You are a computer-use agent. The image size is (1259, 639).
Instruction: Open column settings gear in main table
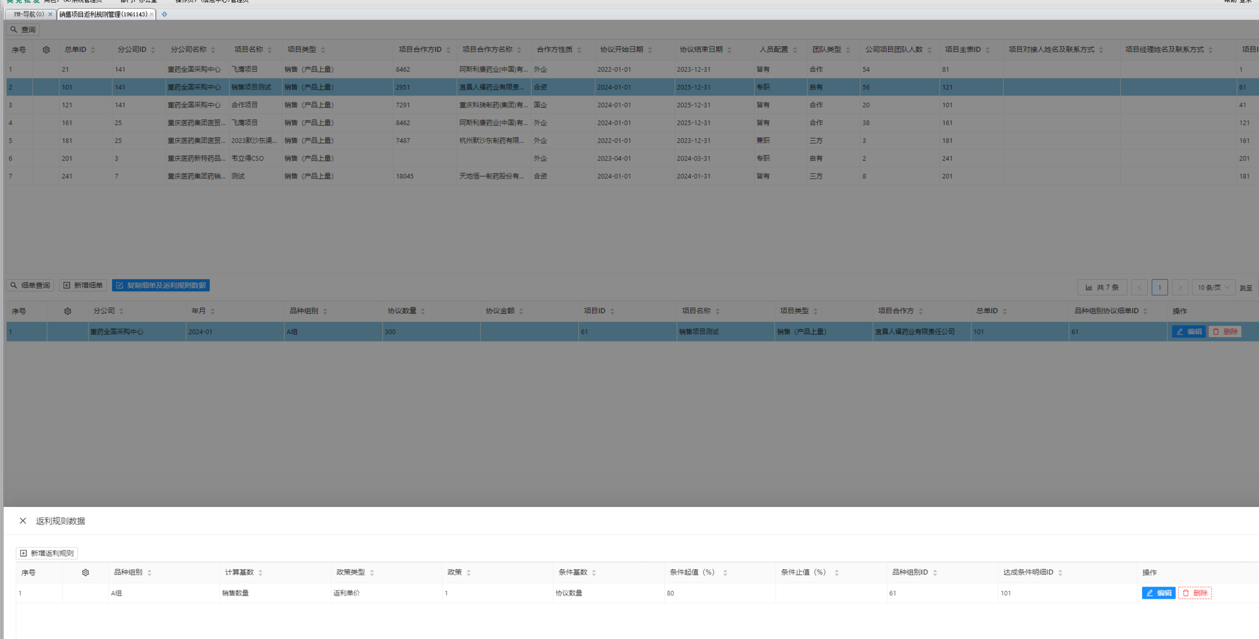pos(47,50)
